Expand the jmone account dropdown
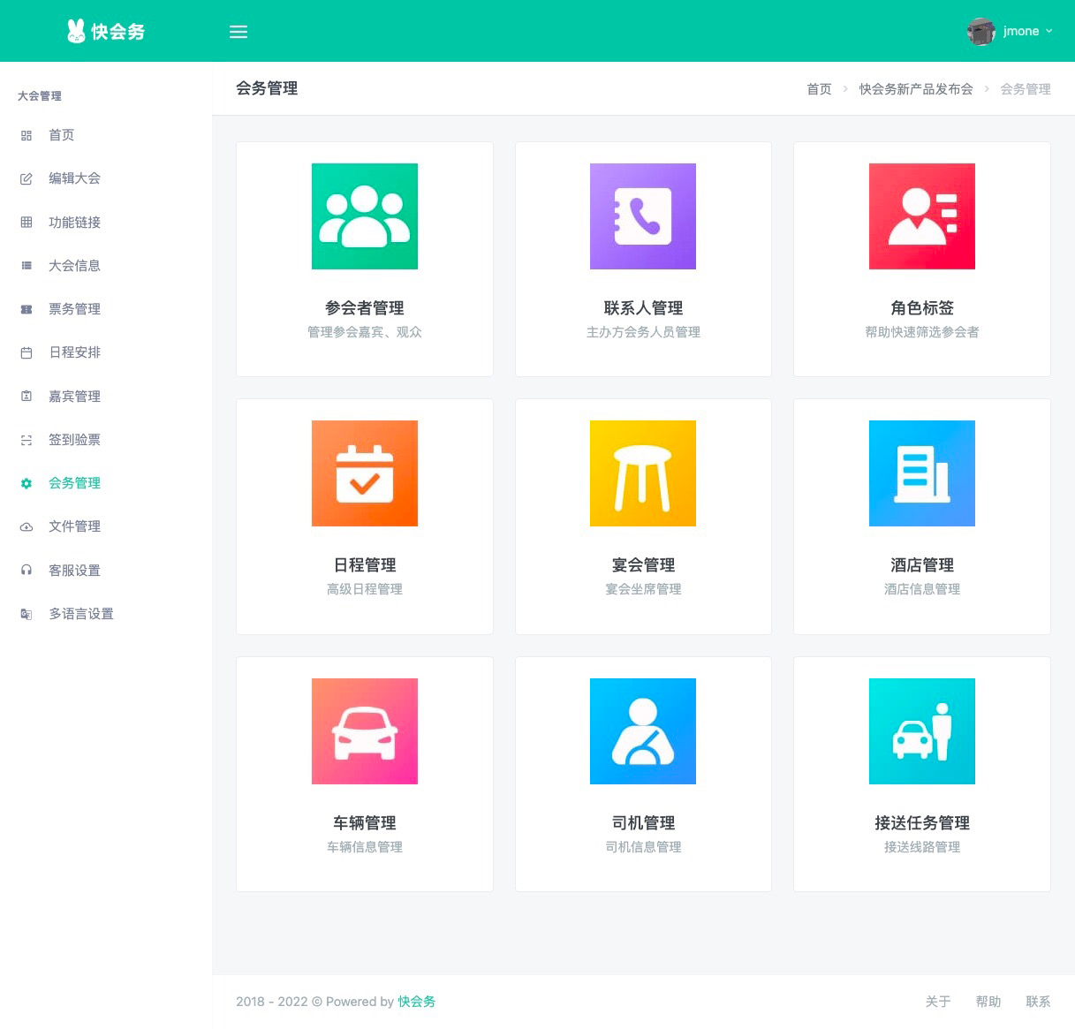Screen dimensions: 1075x1029 1049,31
